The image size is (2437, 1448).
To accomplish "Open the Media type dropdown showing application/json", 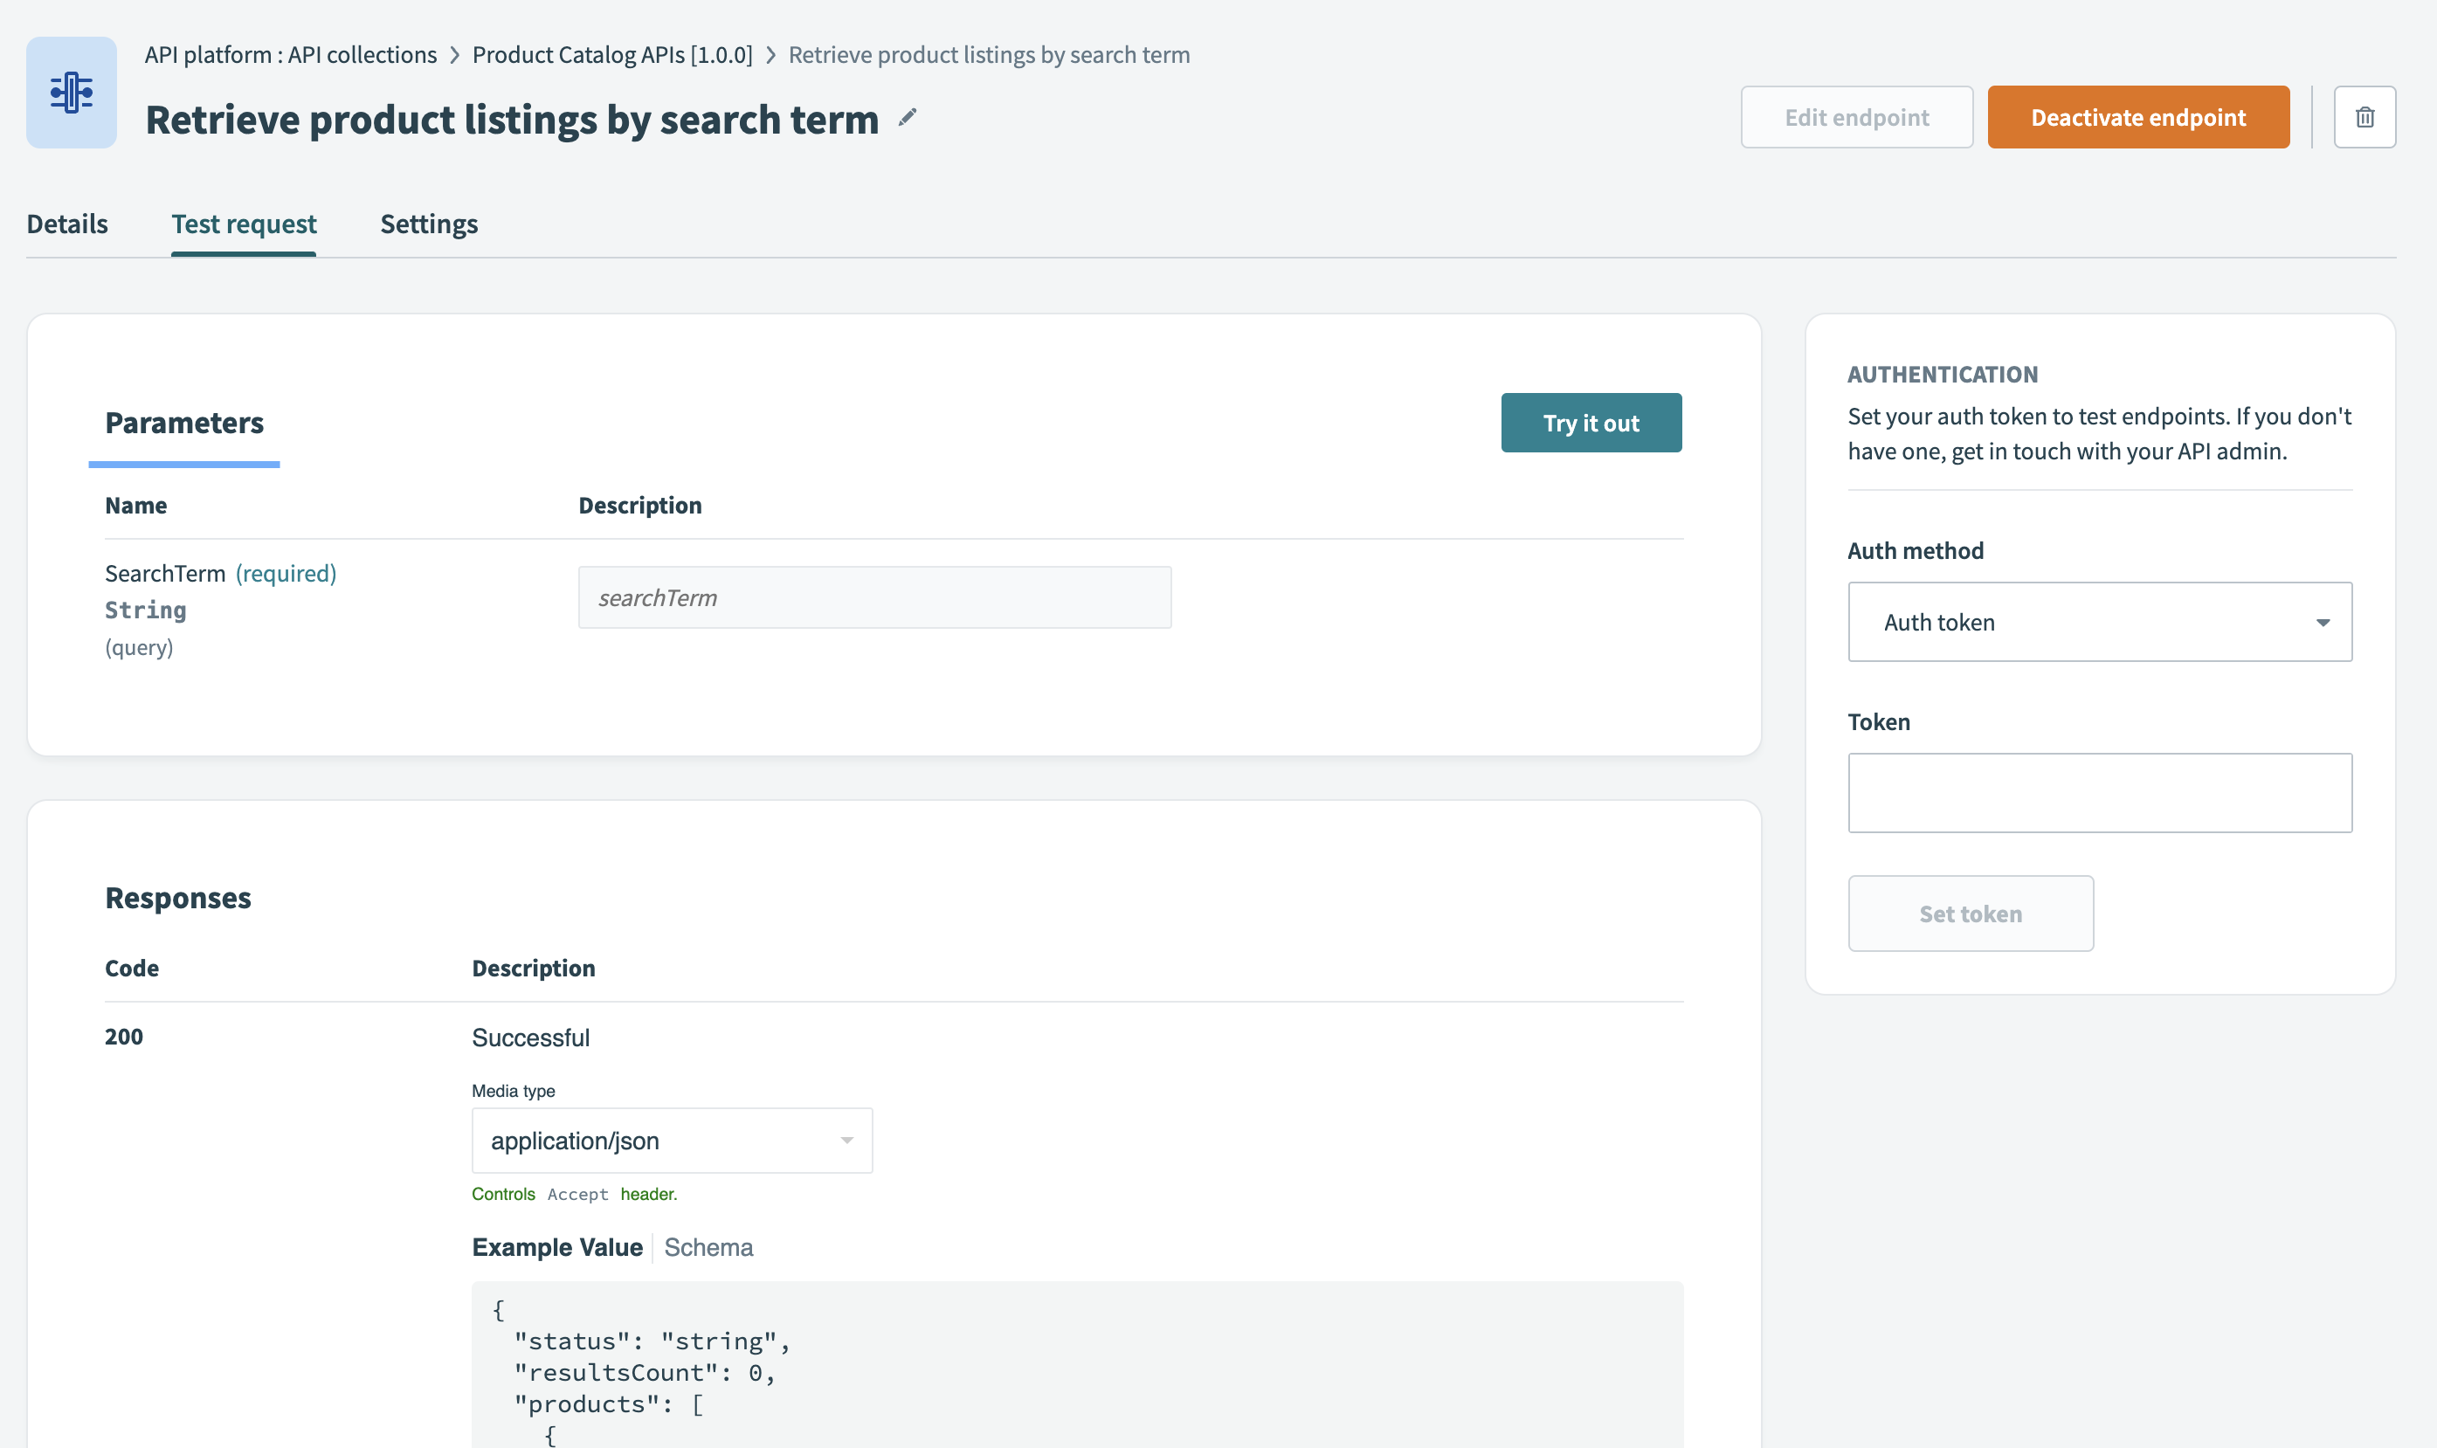I will (x=671, y=1140).
